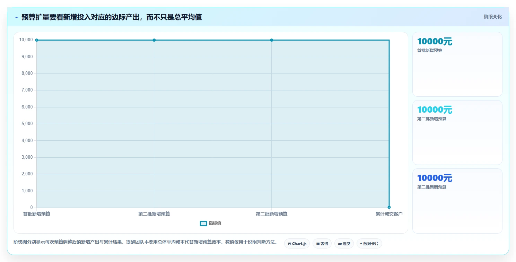Image resolution: width=516 pixels, height=262 pixels.
Task: Click the 5,000 y-axis label
Action: (27, 124)
